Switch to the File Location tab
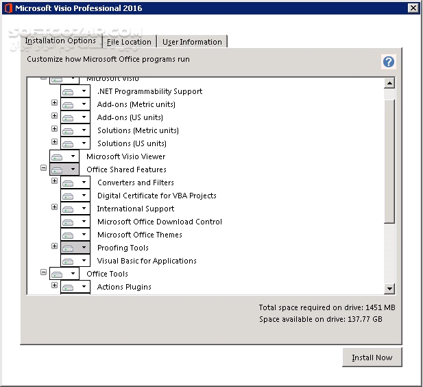The height and width of the screenshot is (387, 423). (129, 42)
